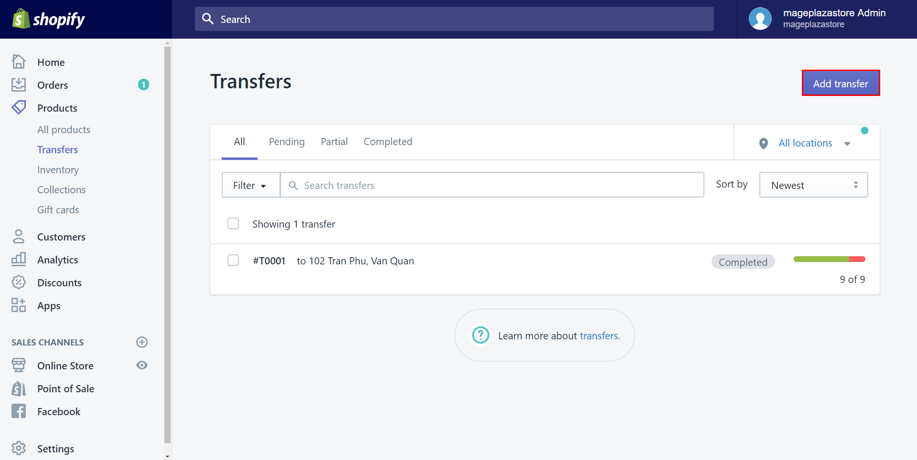Tick the checkbox for transfer #T0001

point(233,260)
